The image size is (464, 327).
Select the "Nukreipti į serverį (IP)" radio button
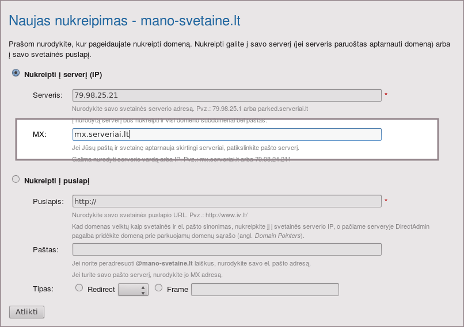(16, 73)
